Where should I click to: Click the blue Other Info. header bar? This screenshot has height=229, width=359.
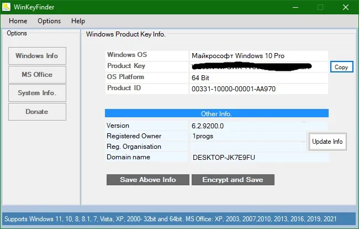217,113
